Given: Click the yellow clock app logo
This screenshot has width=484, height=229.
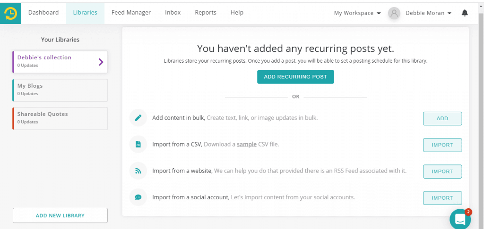Looking at the screenshot, I should tap(10, 13).
